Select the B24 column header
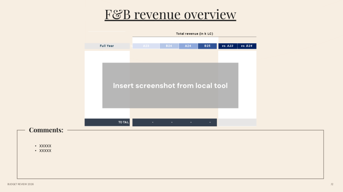 pyautogui.click(x=169, y=46)
